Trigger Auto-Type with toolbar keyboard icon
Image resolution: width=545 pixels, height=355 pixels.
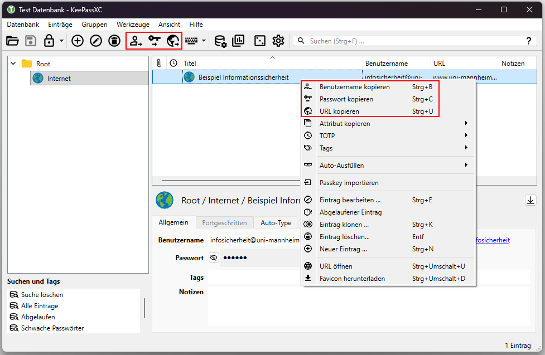click(x=191, y=41)
